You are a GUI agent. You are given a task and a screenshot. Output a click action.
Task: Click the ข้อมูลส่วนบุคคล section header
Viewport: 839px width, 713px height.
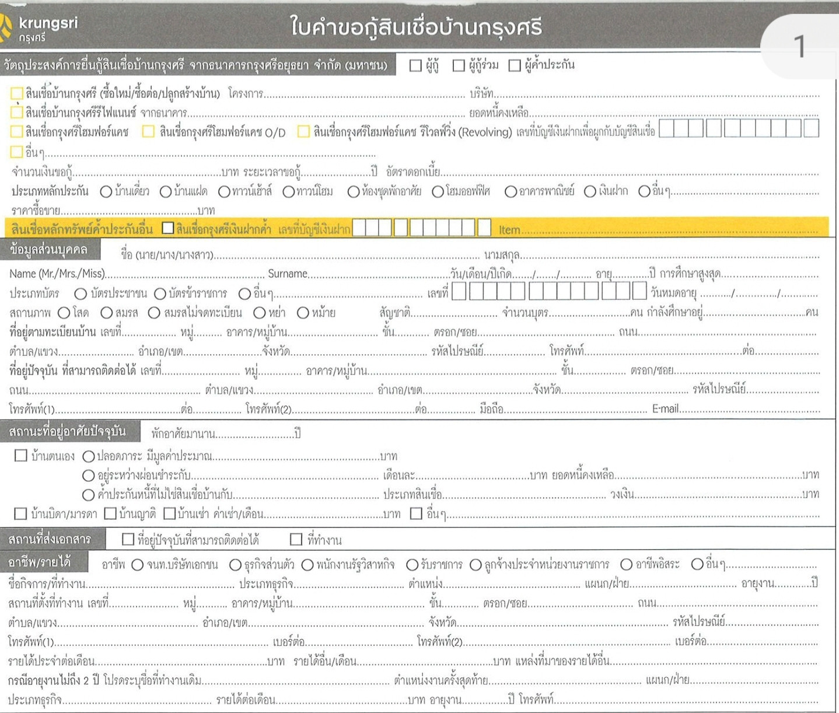click(x=49, y=250)
